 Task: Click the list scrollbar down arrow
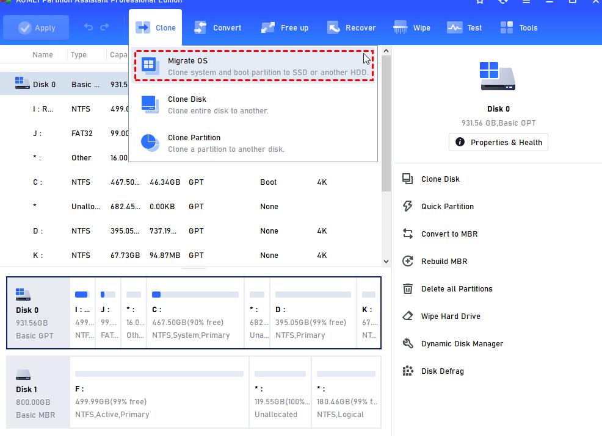pos(386,262)
